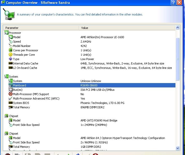The height and width of the screenshot is (155, 185).
Task: Select the 'No' value for MP Support
Action: (82, 94)
